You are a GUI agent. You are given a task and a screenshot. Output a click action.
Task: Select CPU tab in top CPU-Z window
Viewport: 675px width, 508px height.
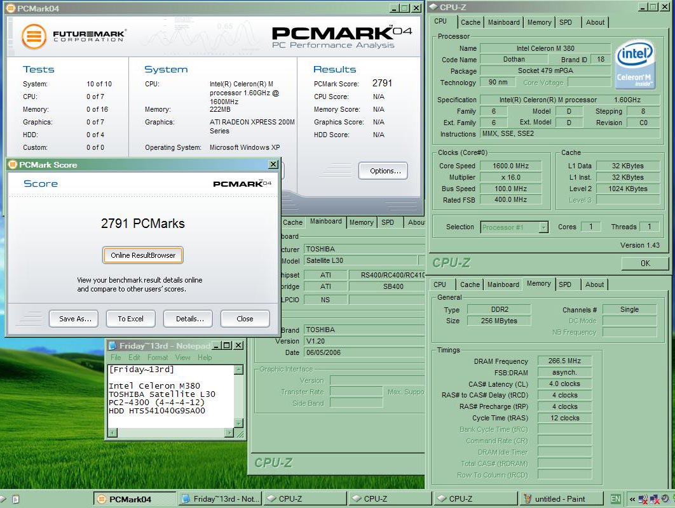coord(440,22)
